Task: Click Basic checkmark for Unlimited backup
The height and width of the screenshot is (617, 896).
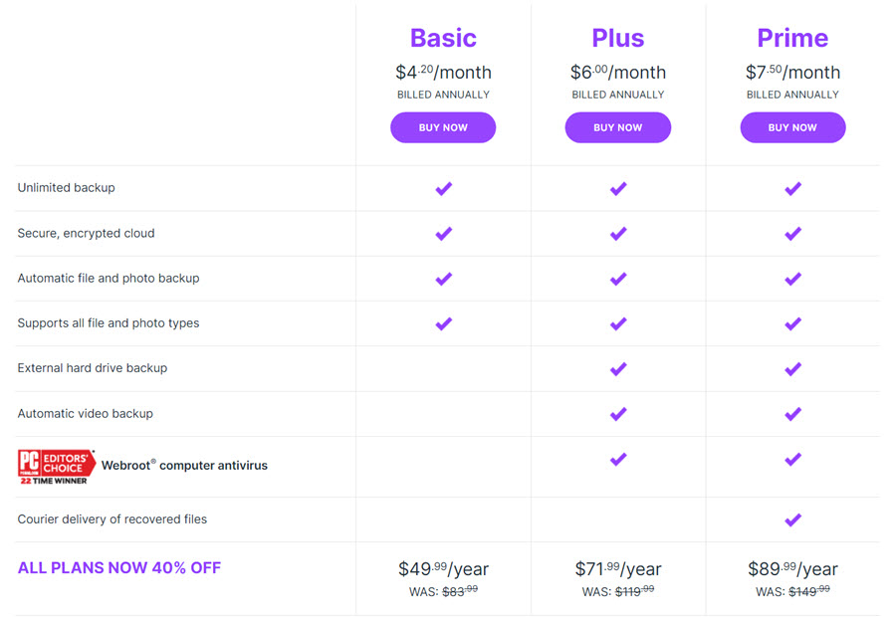Action: coord(443,188)
